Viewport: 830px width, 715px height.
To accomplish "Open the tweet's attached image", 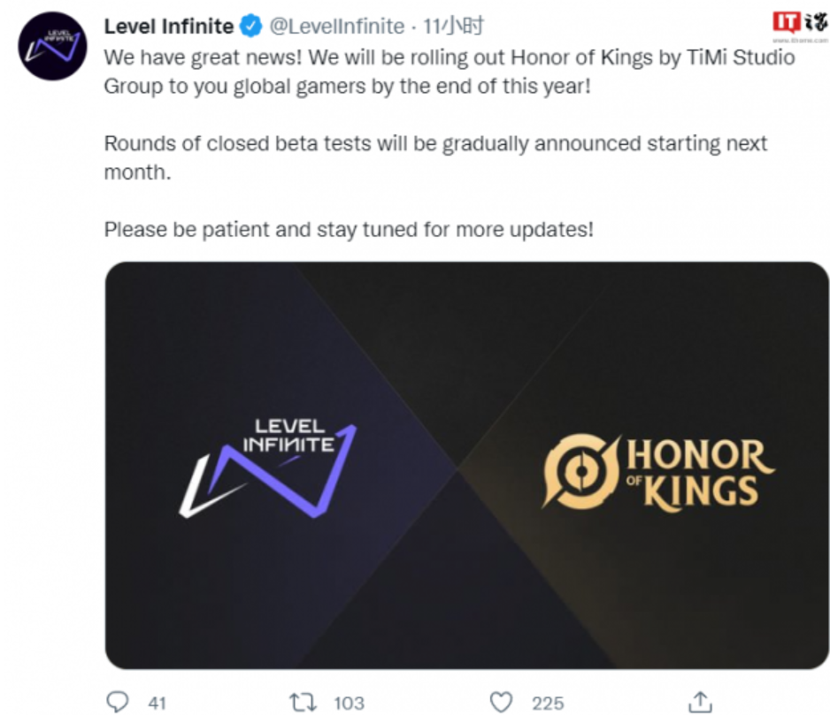I will pyautogui.click(x=467, y=466).
